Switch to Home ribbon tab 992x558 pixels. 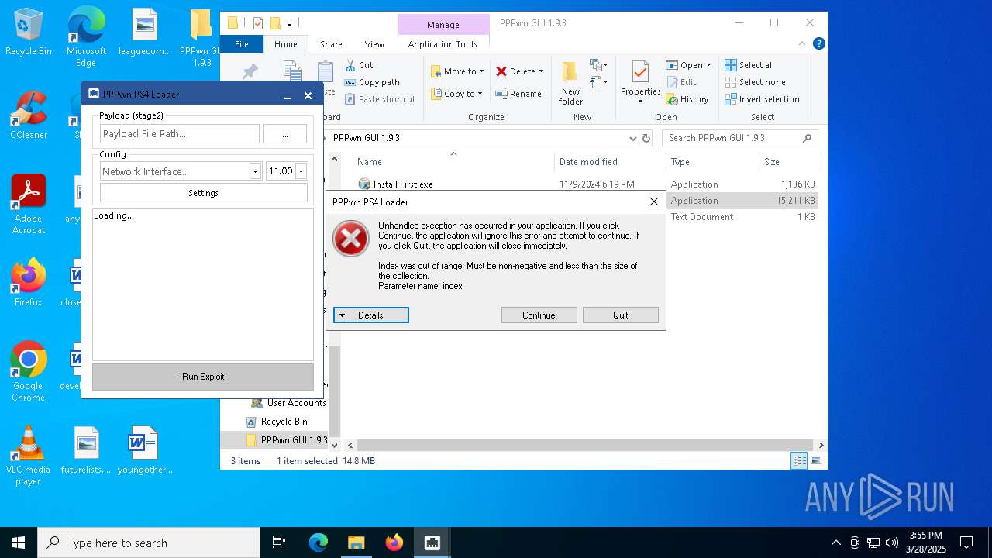285,44
